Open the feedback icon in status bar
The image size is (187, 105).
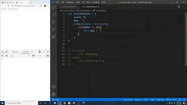click(x=180, y=100)
